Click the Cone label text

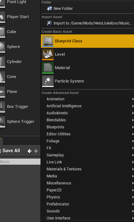point(11,77)
